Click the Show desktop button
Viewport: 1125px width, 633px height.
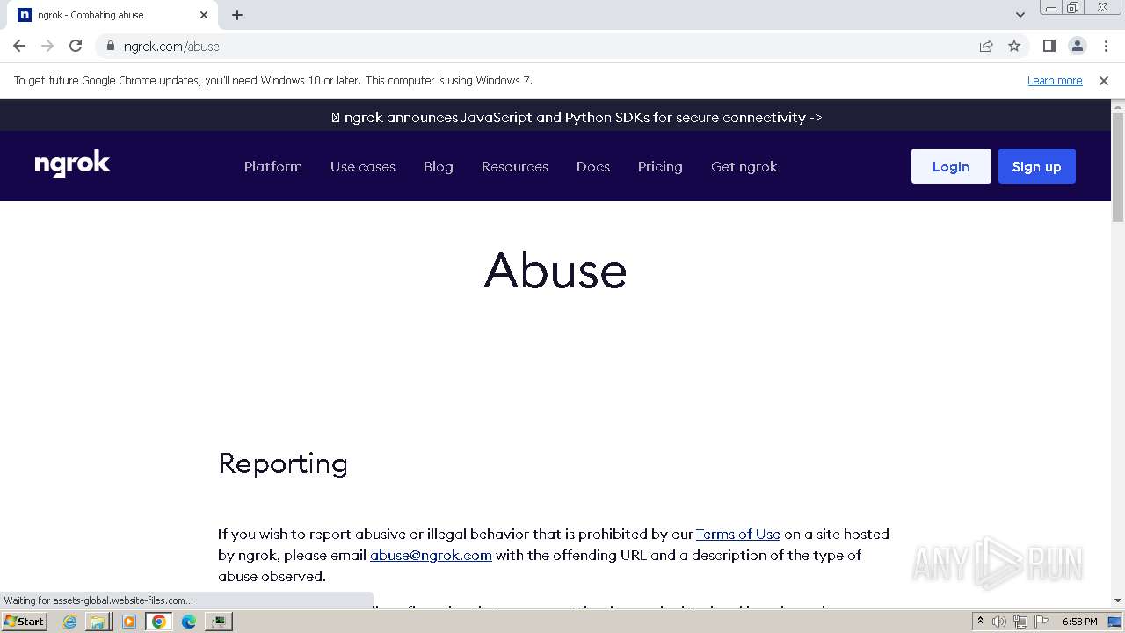click(x=1115, y=622)
